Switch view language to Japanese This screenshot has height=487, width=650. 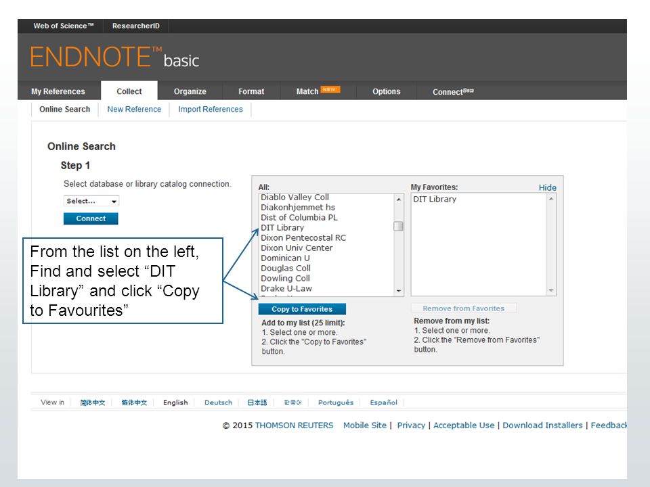pos(257,402)
